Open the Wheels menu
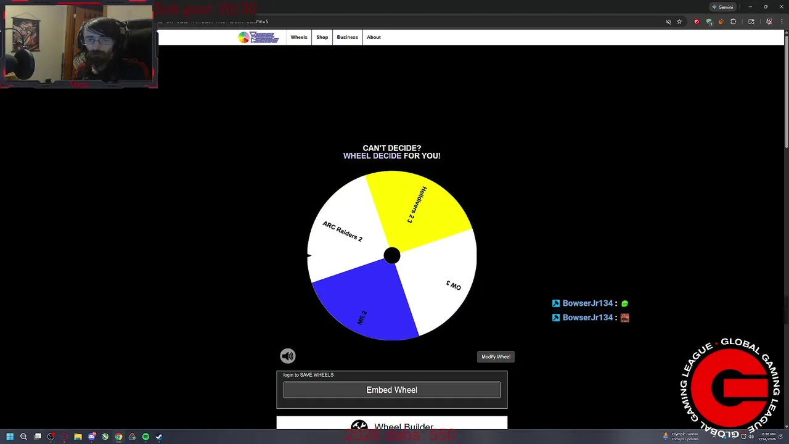The width and height of the screenshot is (789, 444). pyautogui.click(x=299, y=38)
